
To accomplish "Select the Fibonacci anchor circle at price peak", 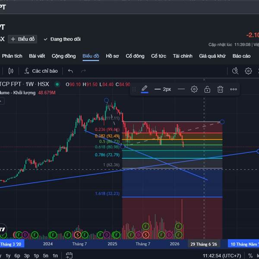I will pyautogui.click(x=107, y=100).
